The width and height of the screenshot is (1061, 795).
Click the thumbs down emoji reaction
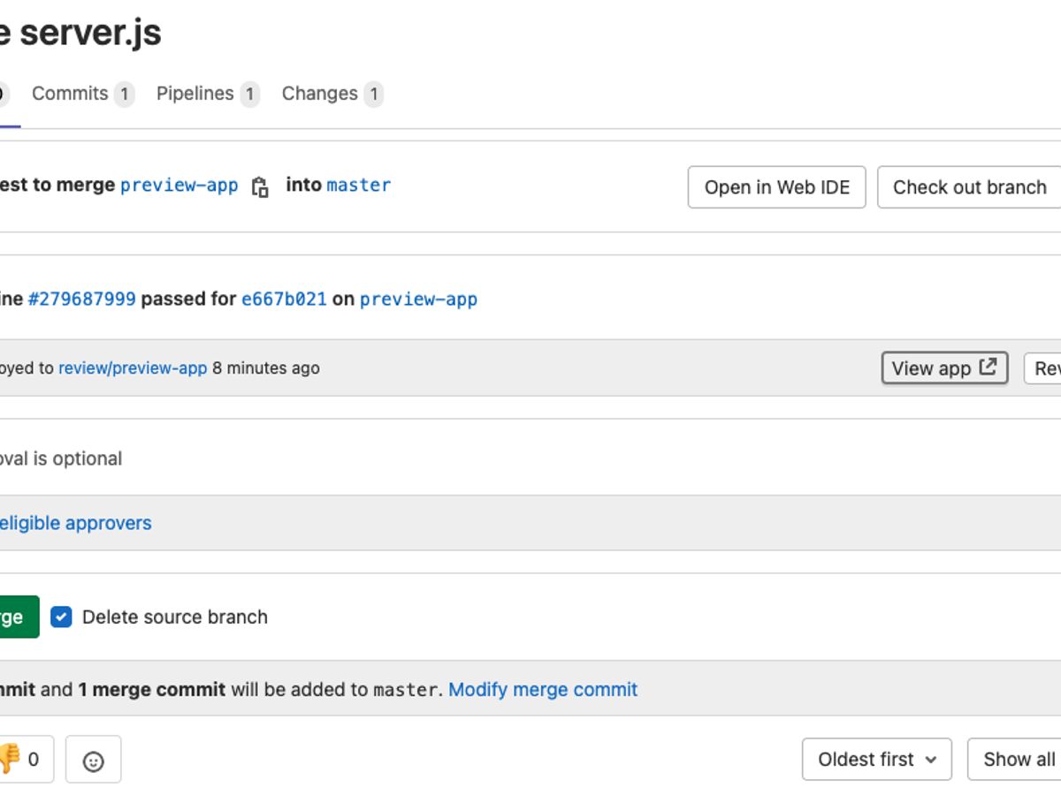tap(19, 759)
